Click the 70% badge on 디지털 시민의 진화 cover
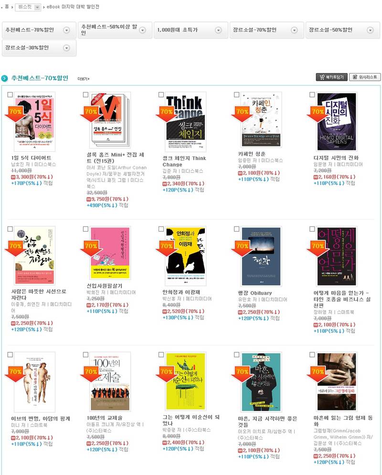382x475 pixels. pyautogui.click(x=318, y=114)
